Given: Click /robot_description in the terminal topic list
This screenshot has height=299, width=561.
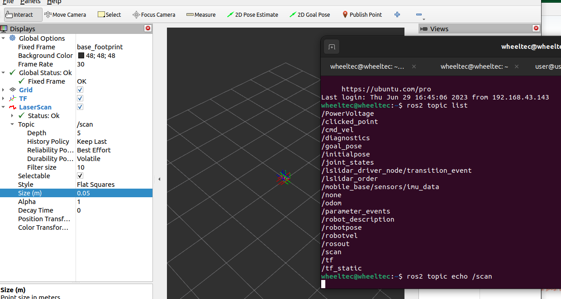Looking at the screenshot, I should (x=358, y=219).
